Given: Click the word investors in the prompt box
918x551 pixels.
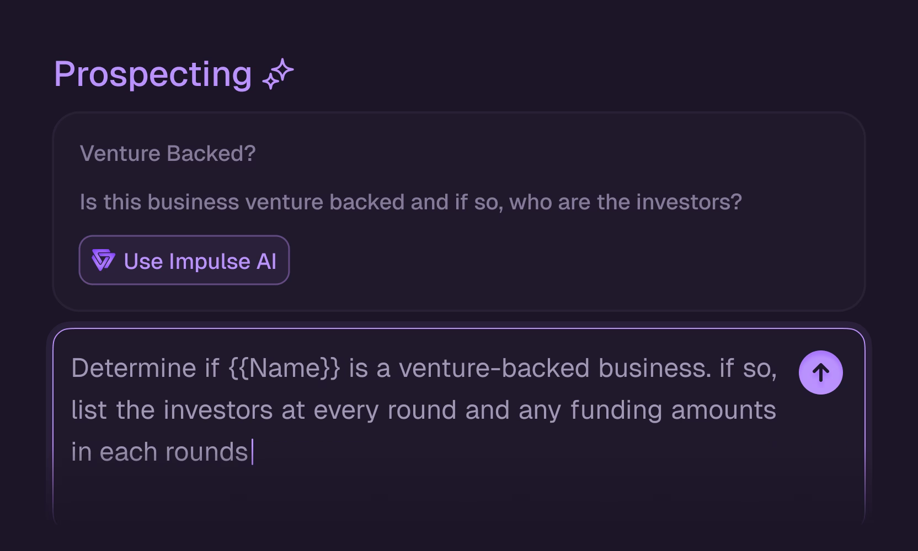Looking at the screenshot, I should (x=218, y=410).
